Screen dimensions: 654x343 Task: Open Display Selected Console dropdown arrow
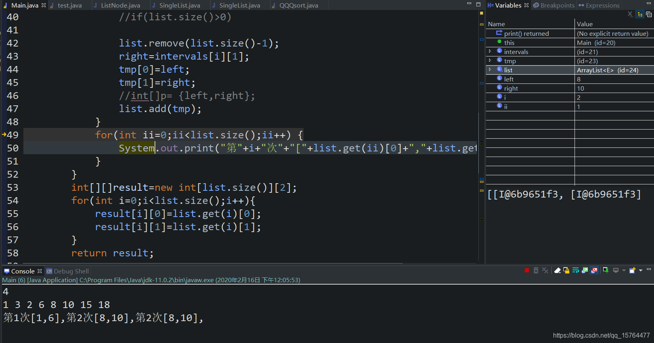click(x=624, y=271)
